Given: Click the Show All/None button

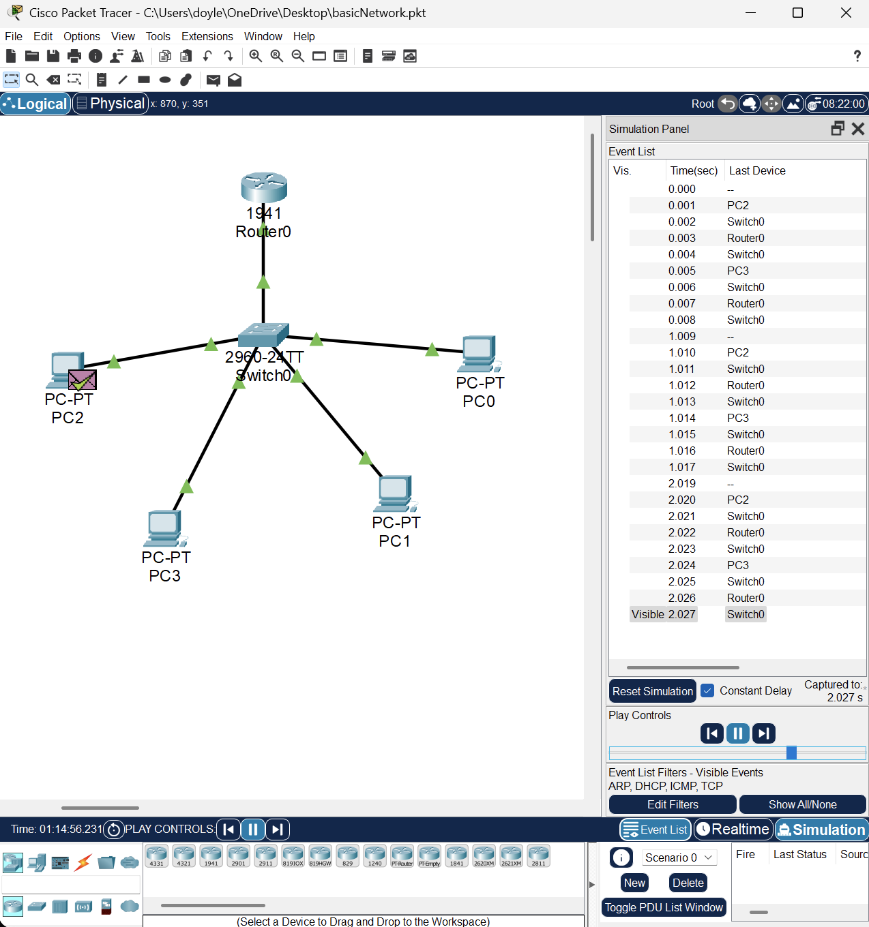Looking at the screenshot, I should tap(803, 804).
